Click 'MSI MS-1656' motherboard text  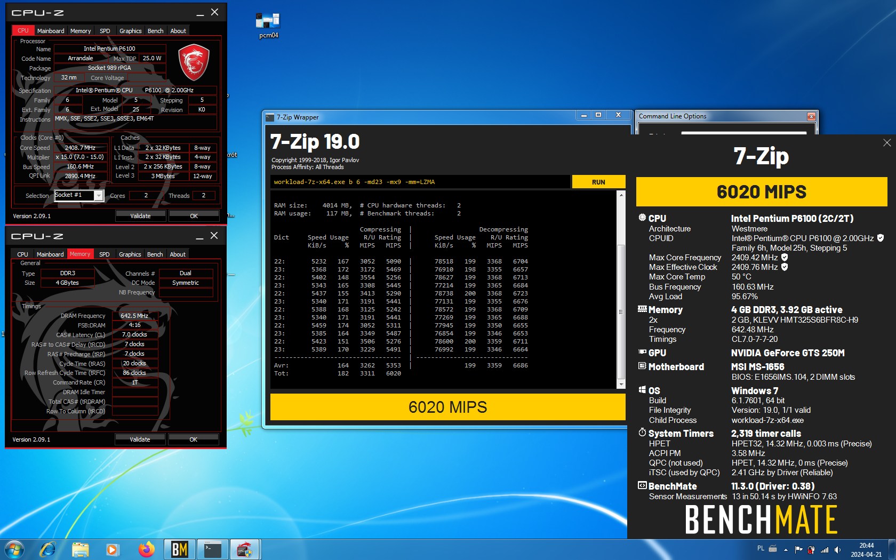[x=757, y=366]
